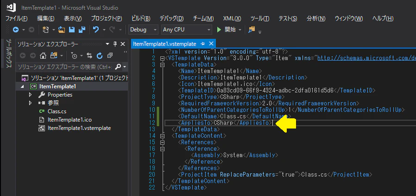This screenshot has width=416, height=196.
Task: Click the Open File folder icon
Action: click(x=62, y=30)
